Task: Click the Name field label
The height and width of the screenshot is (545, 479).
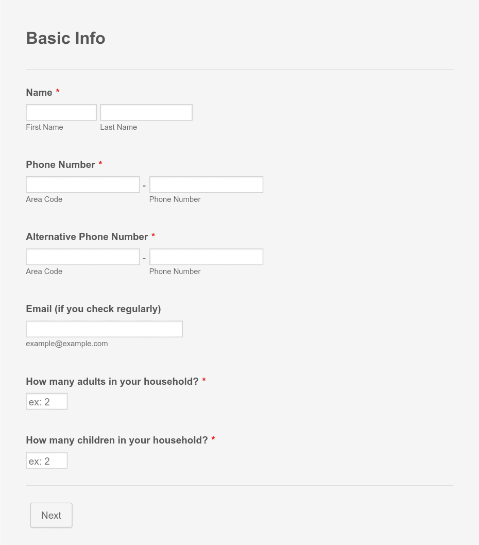Action: coord(39,92)
